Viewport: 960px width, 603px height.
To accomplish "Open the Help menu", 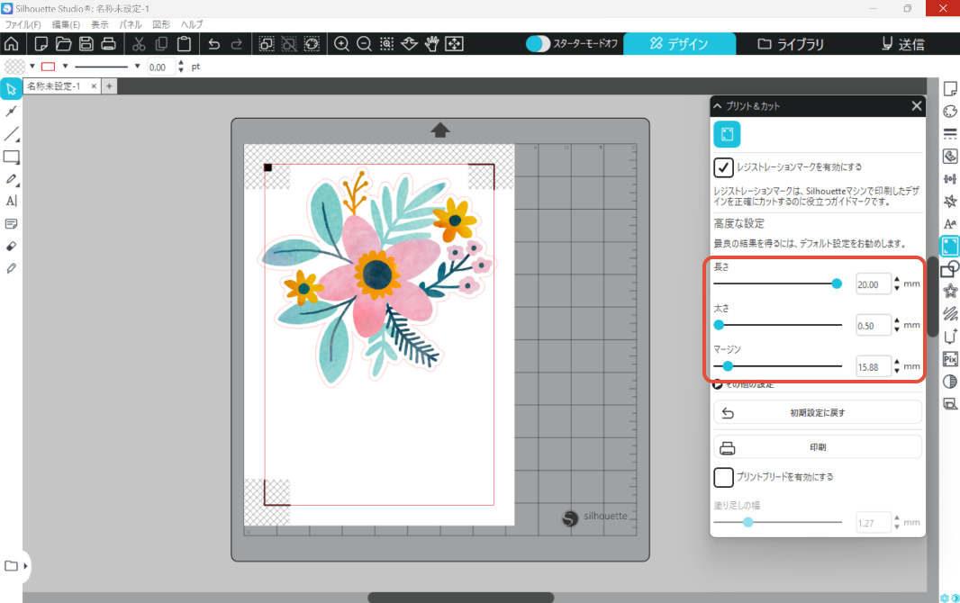I will 192,24.
